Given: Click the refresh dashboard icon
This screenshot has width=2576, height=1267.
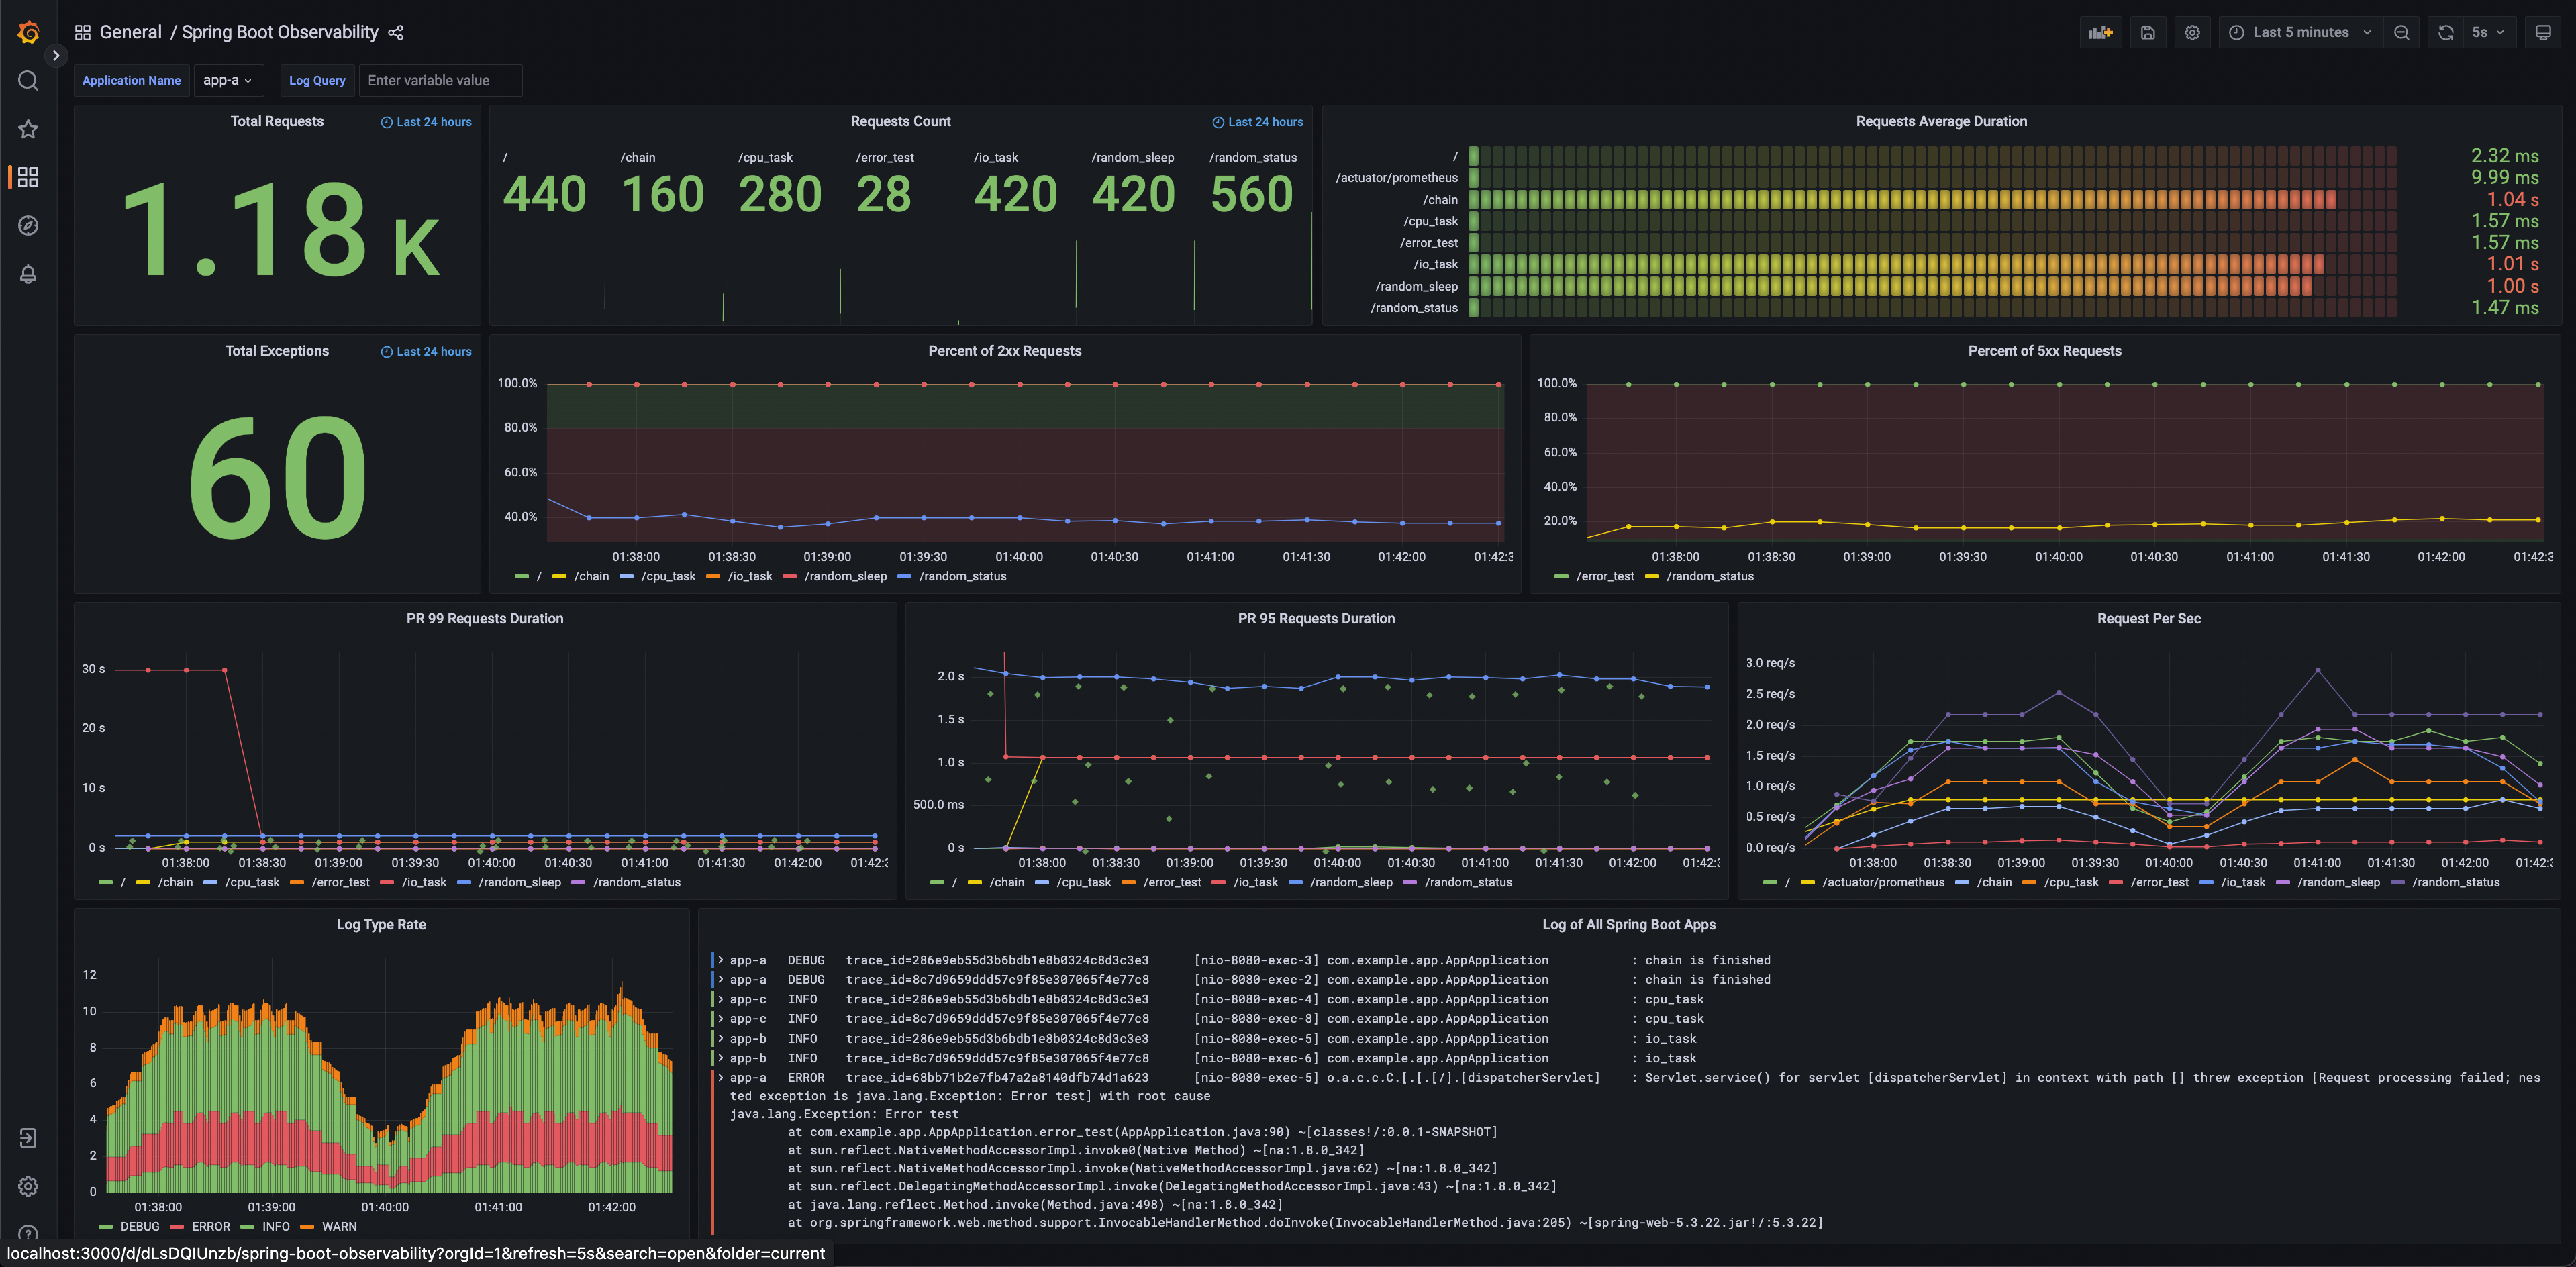Looking at the screenshot, I should (2445, 32).
